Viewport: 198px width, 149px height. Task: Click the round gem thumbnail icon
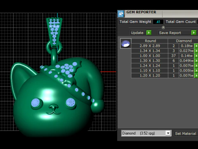[126, 43]
